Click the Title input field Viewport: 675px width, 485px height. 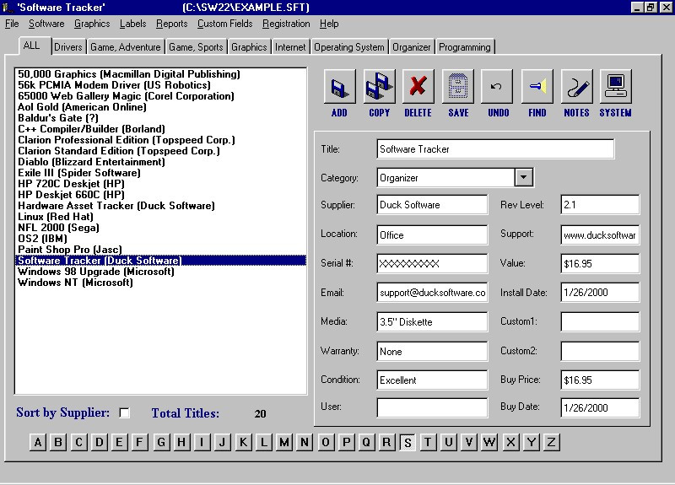(495, 149)
